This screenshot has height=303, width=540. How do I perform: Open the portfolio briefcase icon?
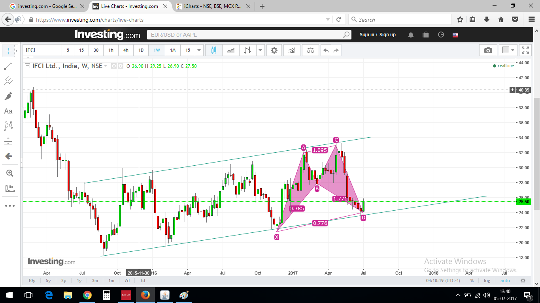[426, 35]
